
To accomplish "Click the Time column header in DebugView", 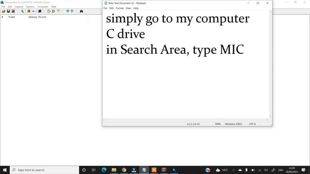I will 12,17.
